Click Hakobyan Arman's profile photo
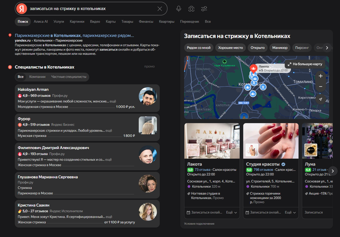Viewport: 340px width, 237px height. click(148, 96)
